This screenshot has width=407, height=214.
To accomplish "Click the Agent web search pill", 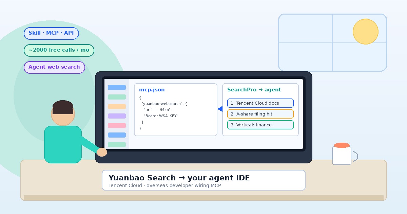I will [x=54, y=67].
